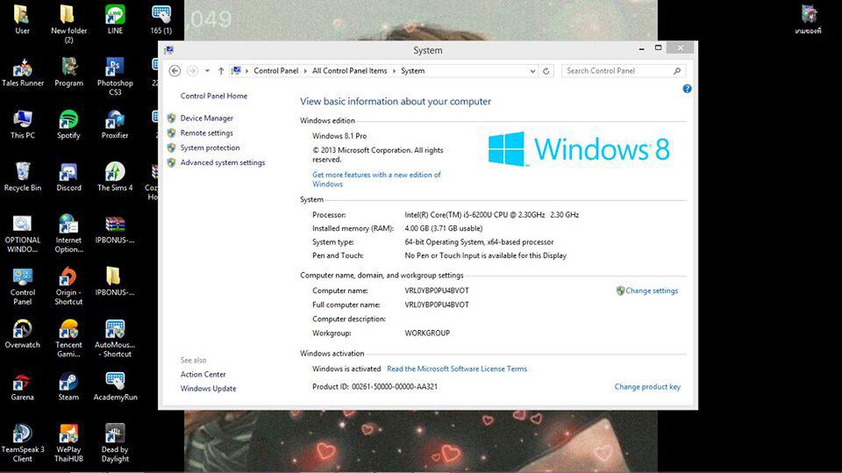The width and height of the screenshot is (842, 473).
Task: Select All Control Panel Items breadcrumb
Action: pos(350,71)
